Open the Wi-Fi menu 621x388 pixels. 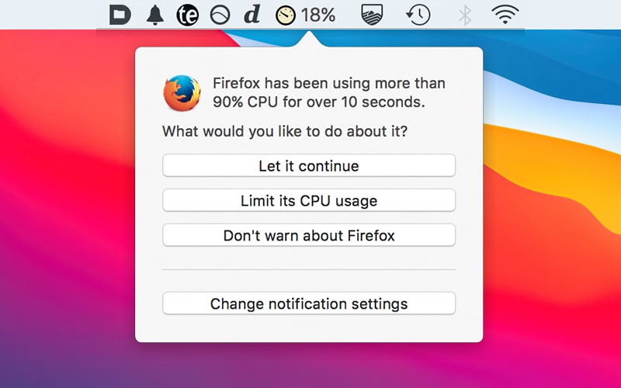(505, 15)
